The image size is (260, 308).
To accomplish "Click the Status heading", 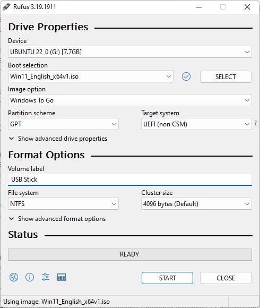I will coord(23,235).
